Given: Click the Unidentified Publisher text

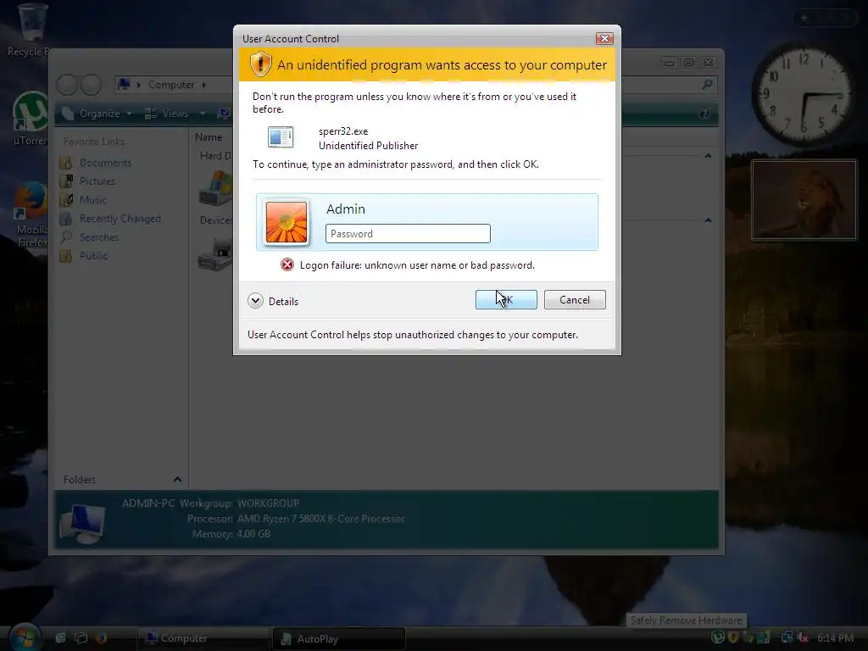Looking at the screenshot, I should pos(368,146).
